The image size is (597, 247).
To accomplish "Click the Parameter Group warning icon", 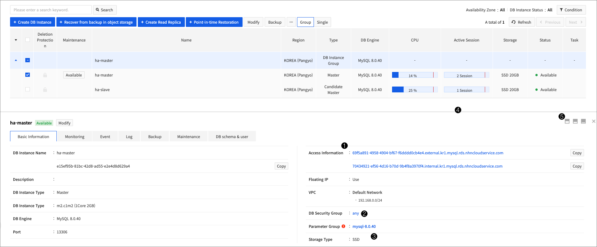I will tap(343, 226).
